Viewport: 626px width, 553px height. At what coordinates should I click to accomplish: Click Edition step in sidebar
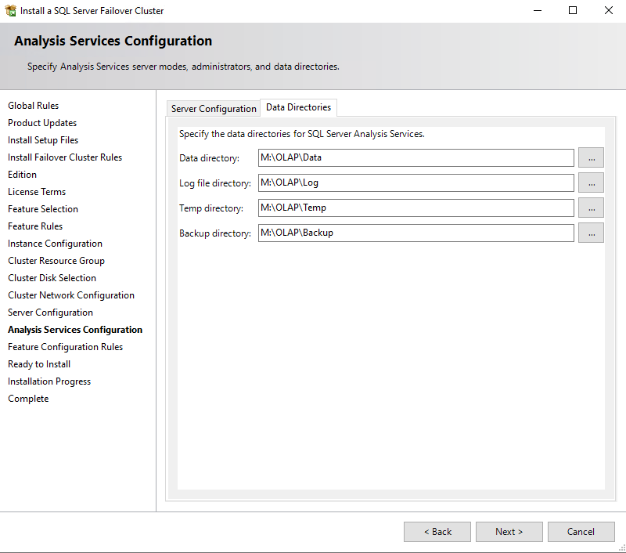click(23, 174)
